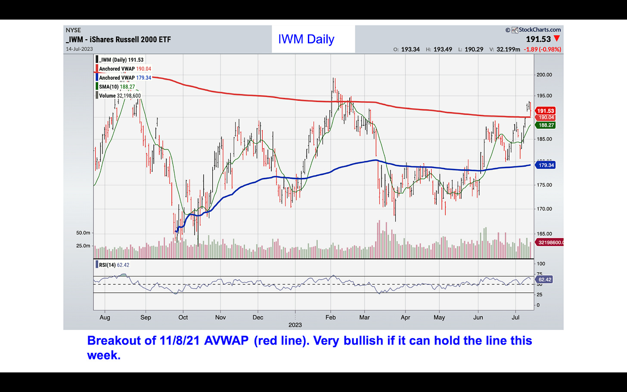
Task: Click the high value 193.49
Action: [x=443, y=50]
